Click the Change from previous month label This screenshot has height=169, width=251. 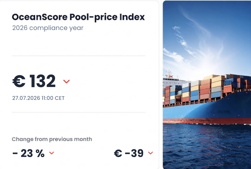pyautogui.click(x=52, y=139)
